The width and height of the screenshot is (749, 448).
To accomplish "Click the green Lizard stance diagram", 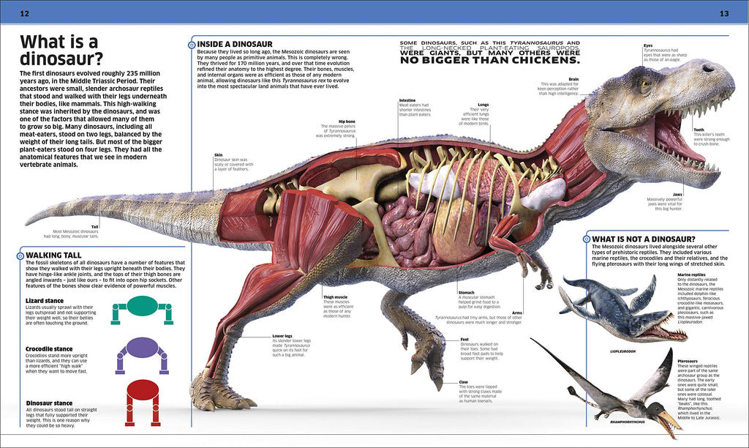I will 141,310.
